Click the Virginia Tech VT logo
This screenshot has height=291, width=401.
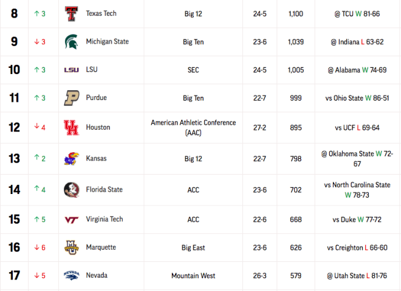tap(71, 219)
